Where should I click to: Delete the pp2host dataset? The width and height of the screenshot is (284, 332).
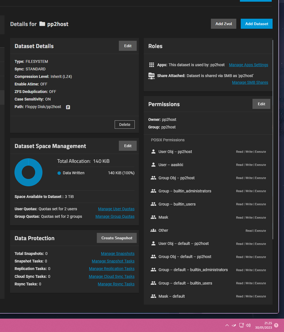(x=124, y=125)
